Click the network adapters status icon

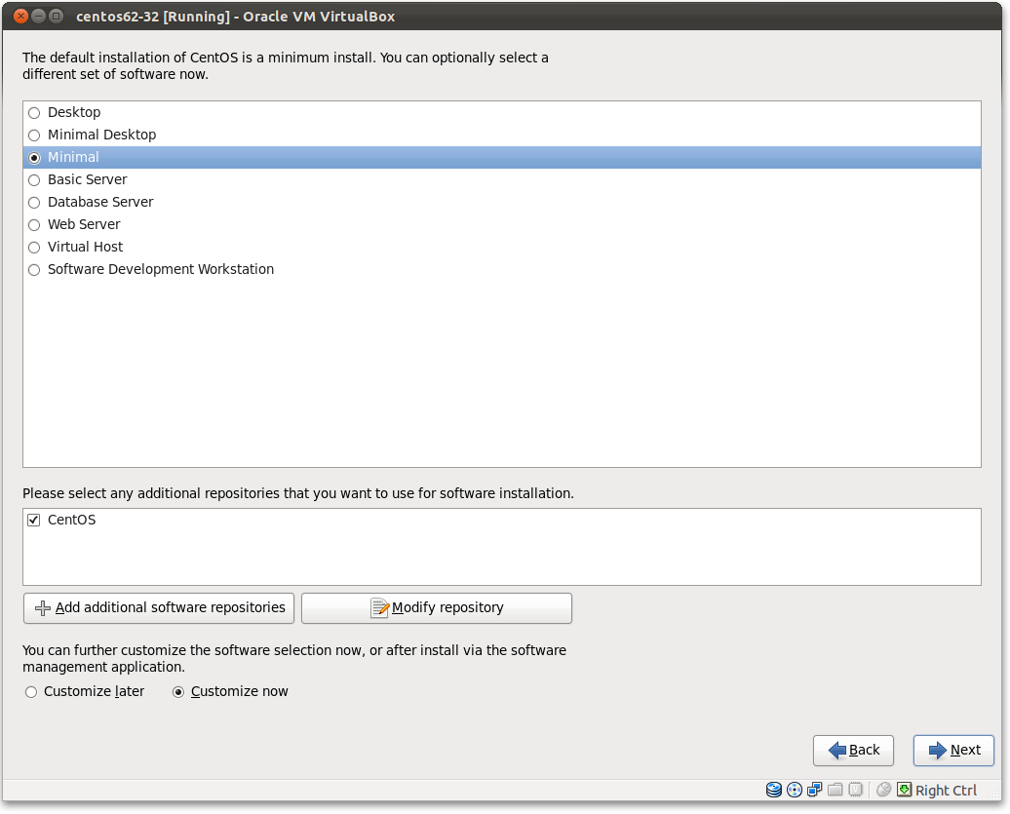click(x=815, y=790)
